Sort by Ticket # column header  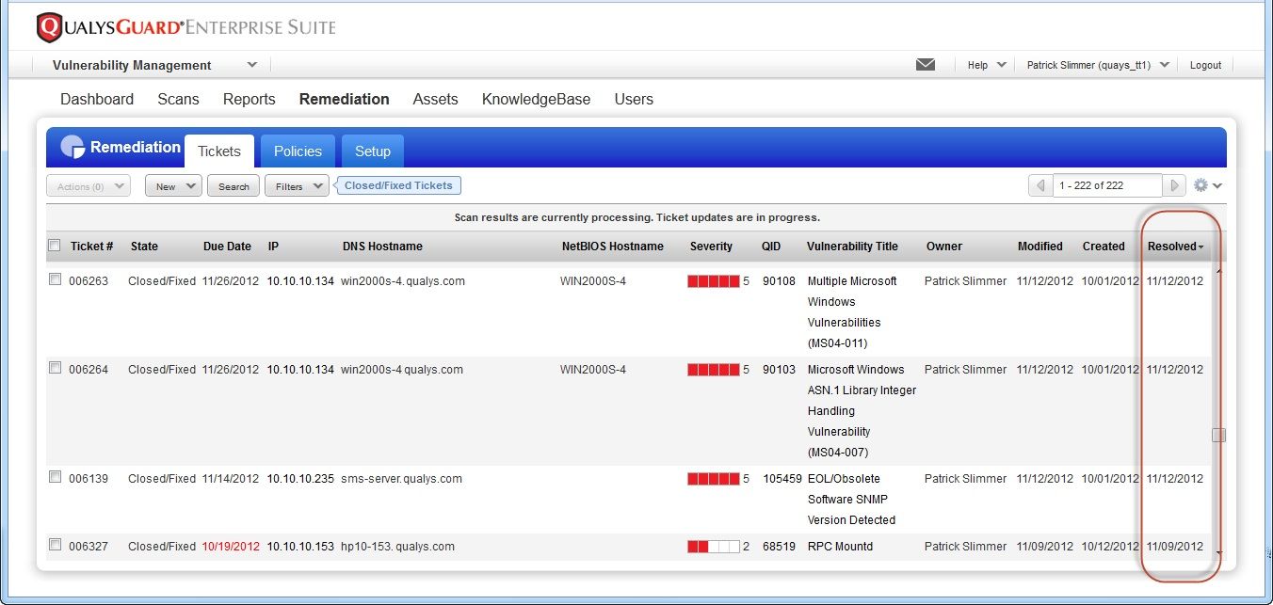coord(92,247)
